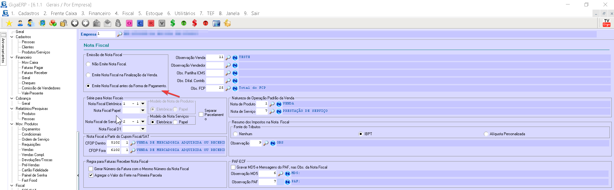Select 'Não Emite Nota Fiscal' radio option
614x190 pixels.
(88, 64)
